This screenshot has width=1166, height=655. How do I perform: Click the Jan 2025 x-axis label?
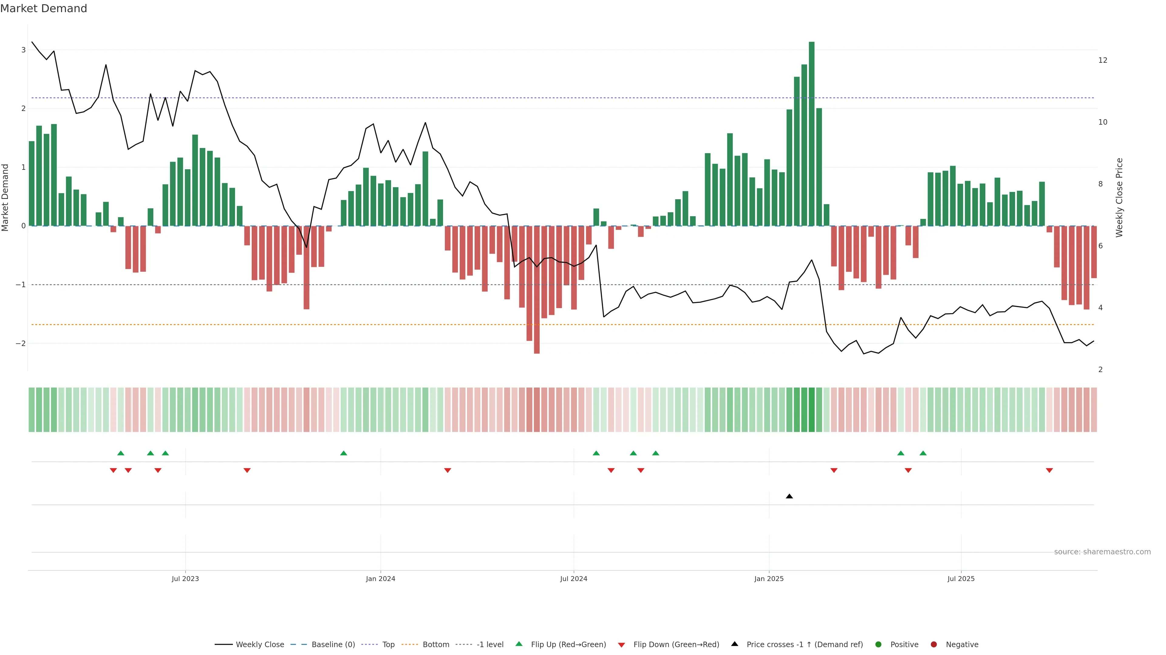769,579
